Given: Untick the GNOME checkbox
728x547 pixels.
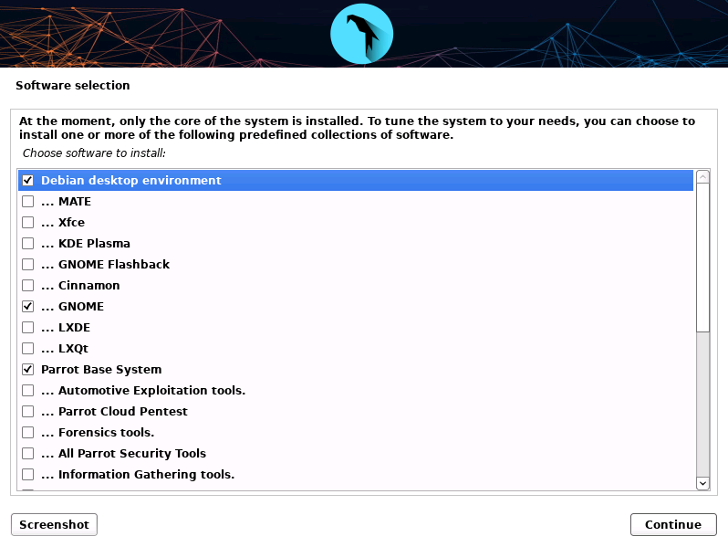Looking at the screenshot, I should point(28,306).
